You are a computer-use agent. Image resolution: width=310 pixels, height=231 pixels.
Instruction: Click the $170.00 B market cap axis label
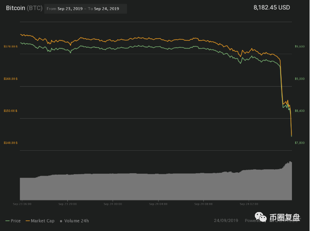(x=10, y=46)
